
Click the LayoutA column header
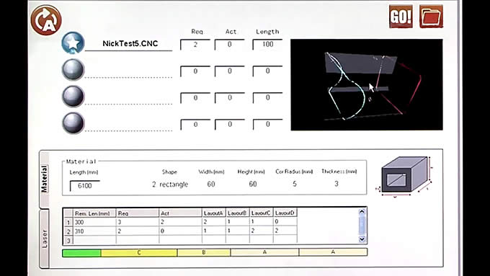[214, 213]
